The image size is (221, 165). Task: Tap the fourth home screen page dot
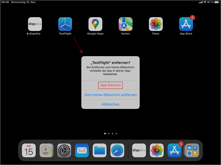116,133
